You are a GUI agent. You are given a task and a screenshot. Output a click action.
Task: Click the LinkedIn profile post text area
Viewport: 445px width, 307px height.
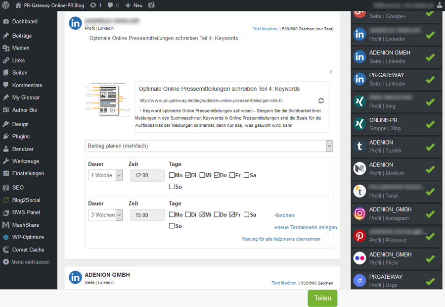[x=209, y=53]
